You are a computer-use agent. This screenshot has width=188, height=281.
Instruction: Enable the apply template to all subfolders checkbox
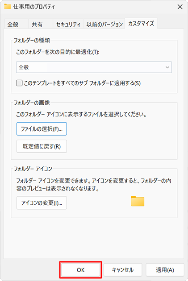tap(19, 83)
